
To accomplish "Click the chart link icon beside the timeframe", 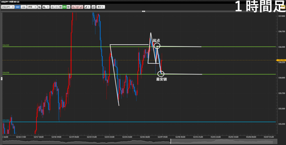I will (39, 7).
